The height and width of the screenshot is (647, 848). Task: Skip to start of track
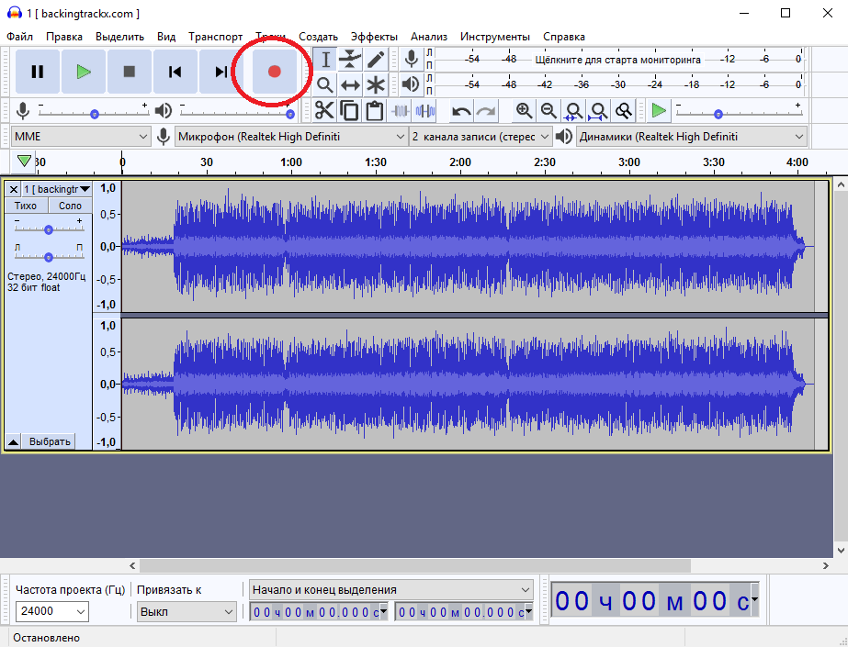click(x=175, y=72)
